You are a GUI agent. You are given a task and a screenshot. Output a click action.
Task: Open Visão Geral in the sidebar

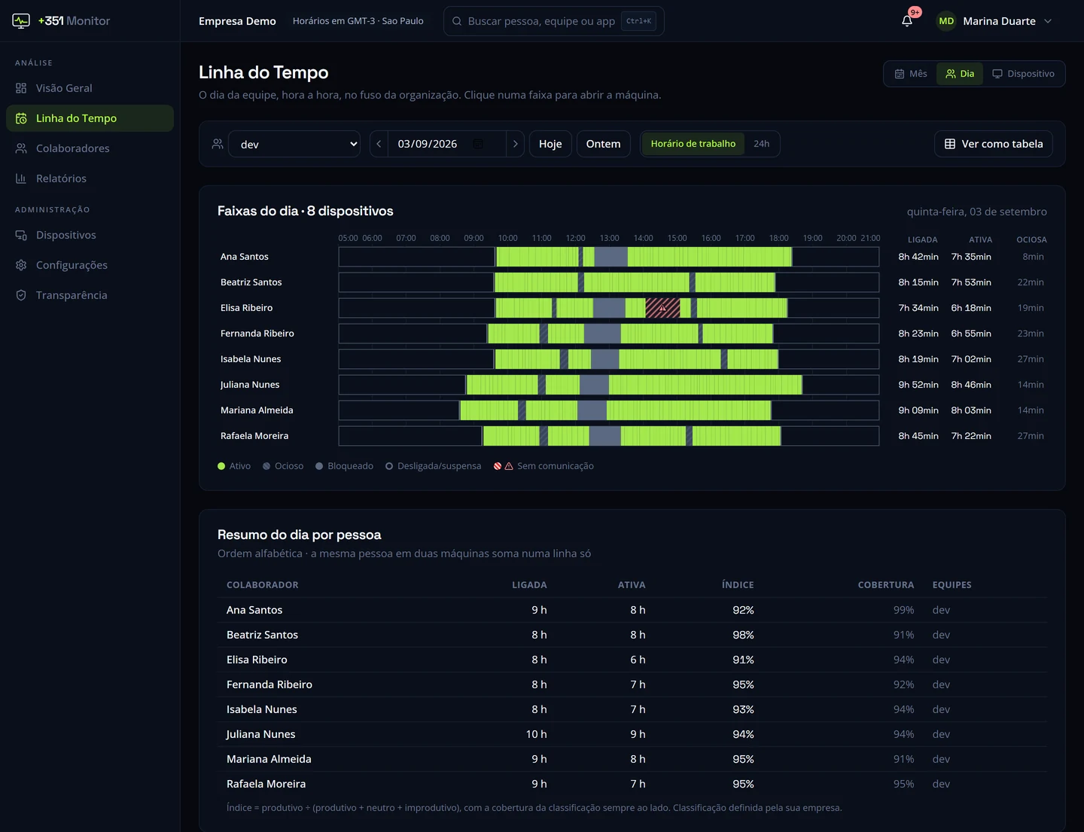[90, 88]
